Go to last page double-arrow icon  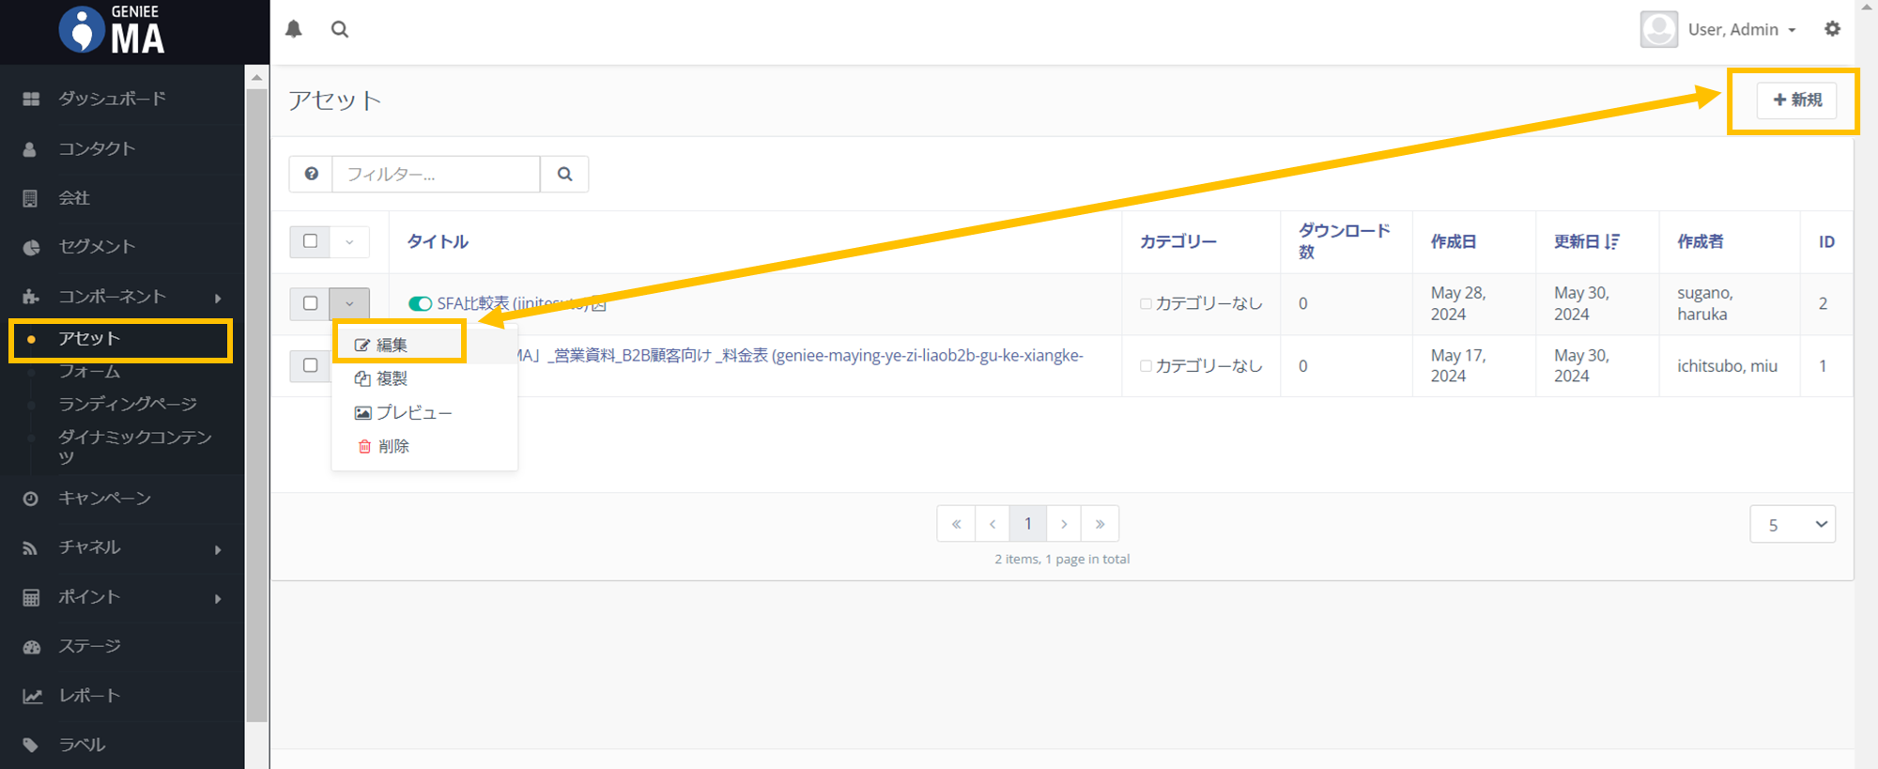(1100, 524)
